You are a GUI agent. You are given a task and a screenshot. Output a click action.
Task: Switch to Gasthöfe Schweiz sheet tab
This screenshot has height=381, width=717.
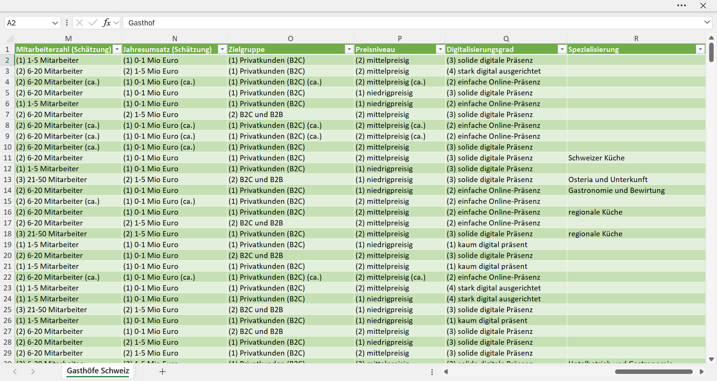coord(98,371)
